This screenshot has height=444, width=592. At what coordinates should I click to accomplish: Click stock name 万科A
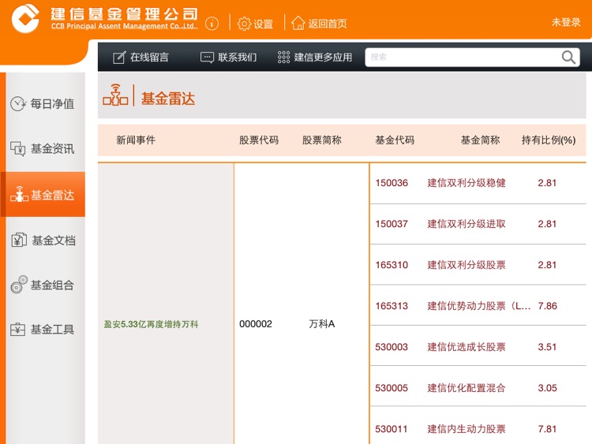click(x=322, y=324)
